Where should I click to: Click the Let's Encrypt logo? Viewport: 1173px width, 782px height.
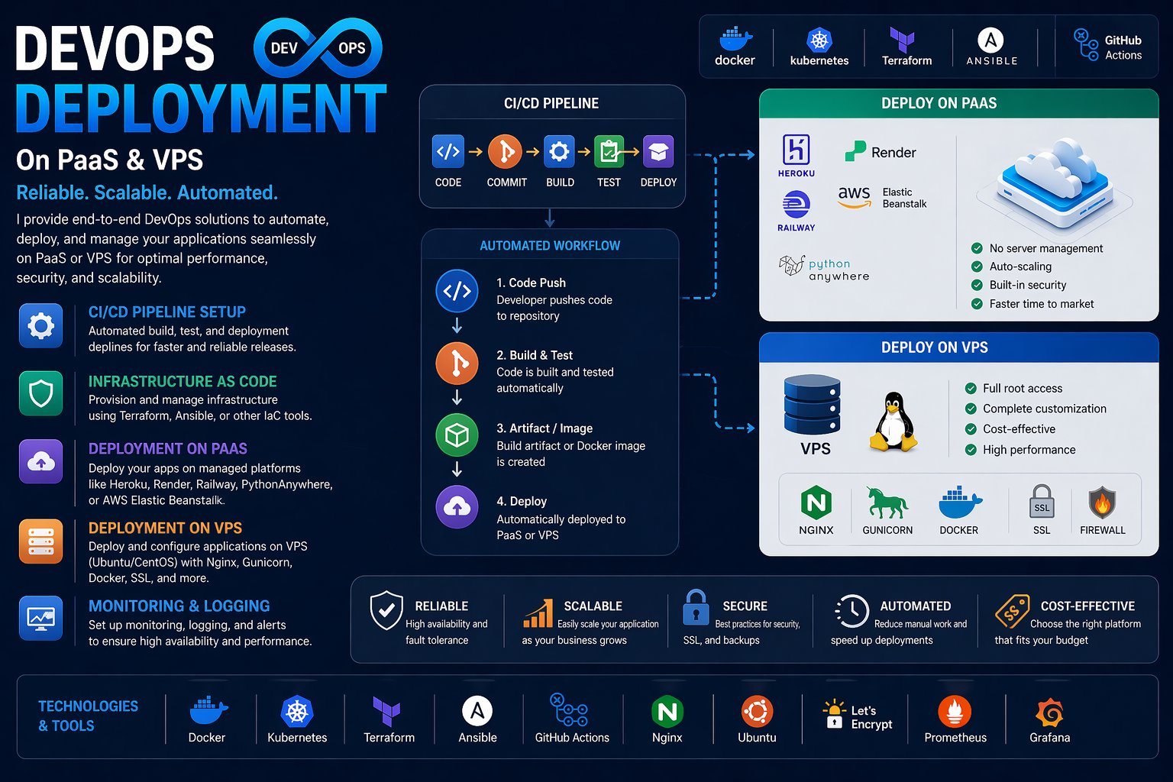[835, 714]
